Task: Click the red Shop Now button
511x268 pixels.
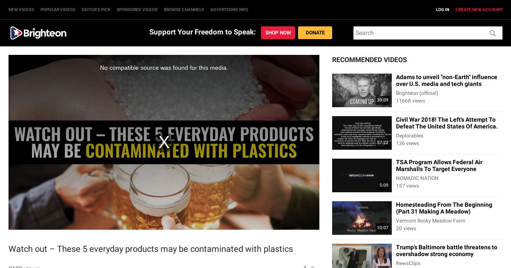Action: pyautogui.click(x=278, y=33)
